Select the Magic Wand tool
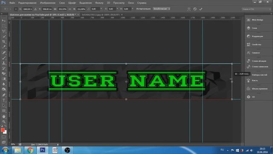The height and width of the screenshot is (154, 273). [4, 36]
